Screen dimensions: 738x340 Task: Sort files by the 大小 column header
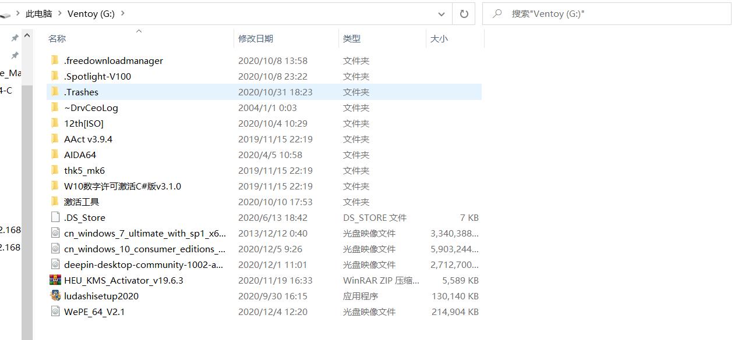click(439, 38)
